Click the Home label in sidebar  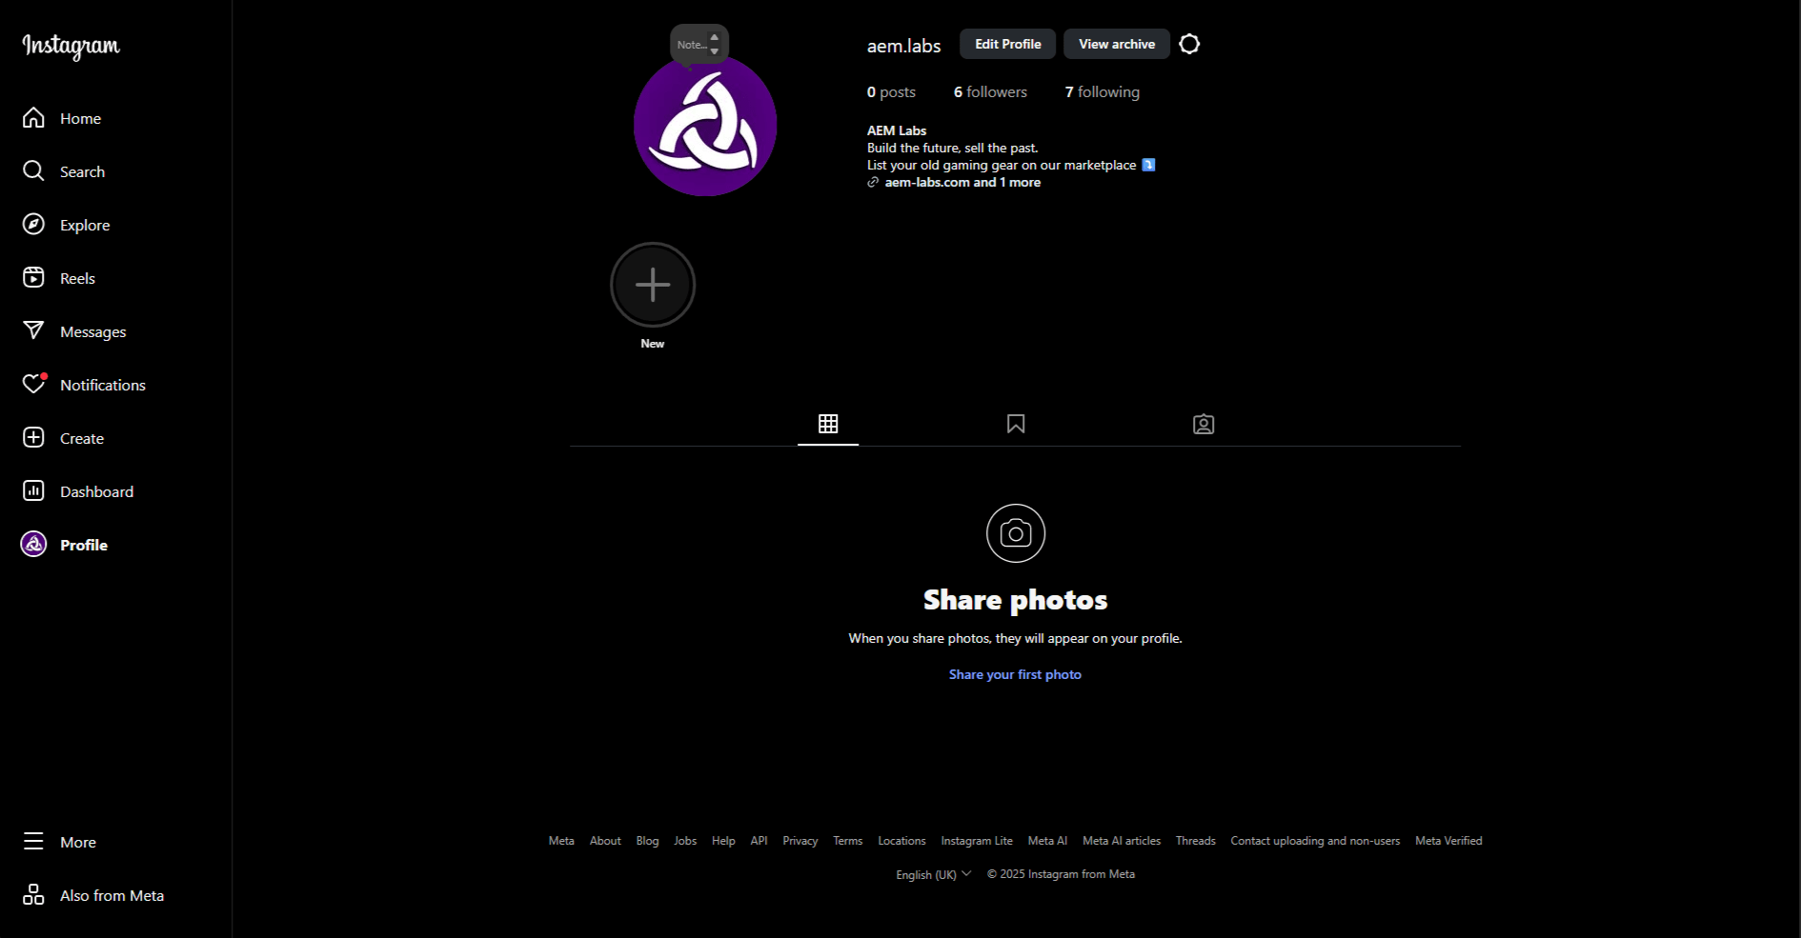pyautogui.click(x=80, y=118)
